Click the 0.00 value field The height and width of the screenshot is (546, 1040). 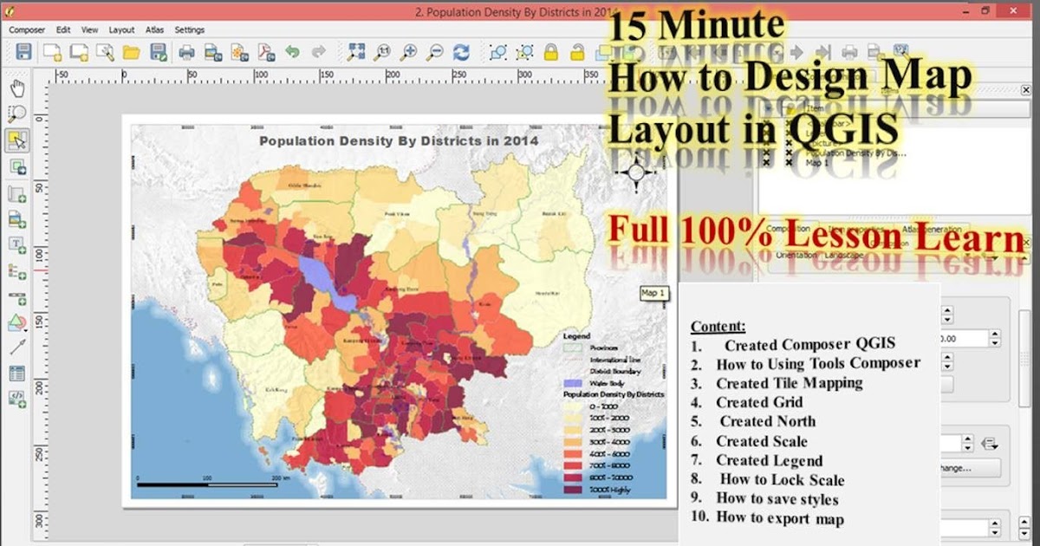(965, 339)
